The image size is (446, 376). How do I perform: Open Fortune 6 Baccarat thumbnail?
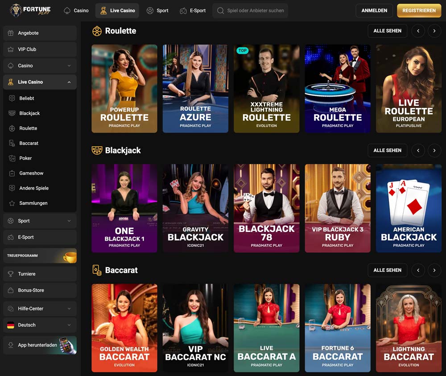338,328
